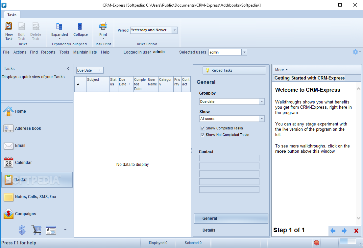Click the red status indicator in status bar

click(x=316, y=243)
